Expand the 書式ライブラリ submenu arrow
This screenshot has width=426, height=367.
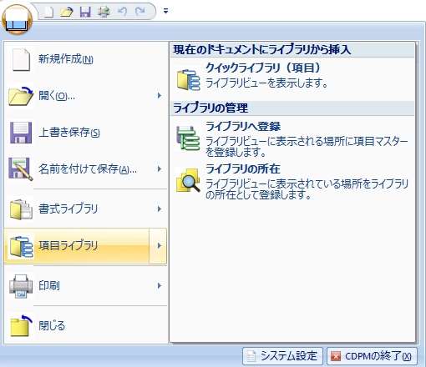tap(160, 209)
